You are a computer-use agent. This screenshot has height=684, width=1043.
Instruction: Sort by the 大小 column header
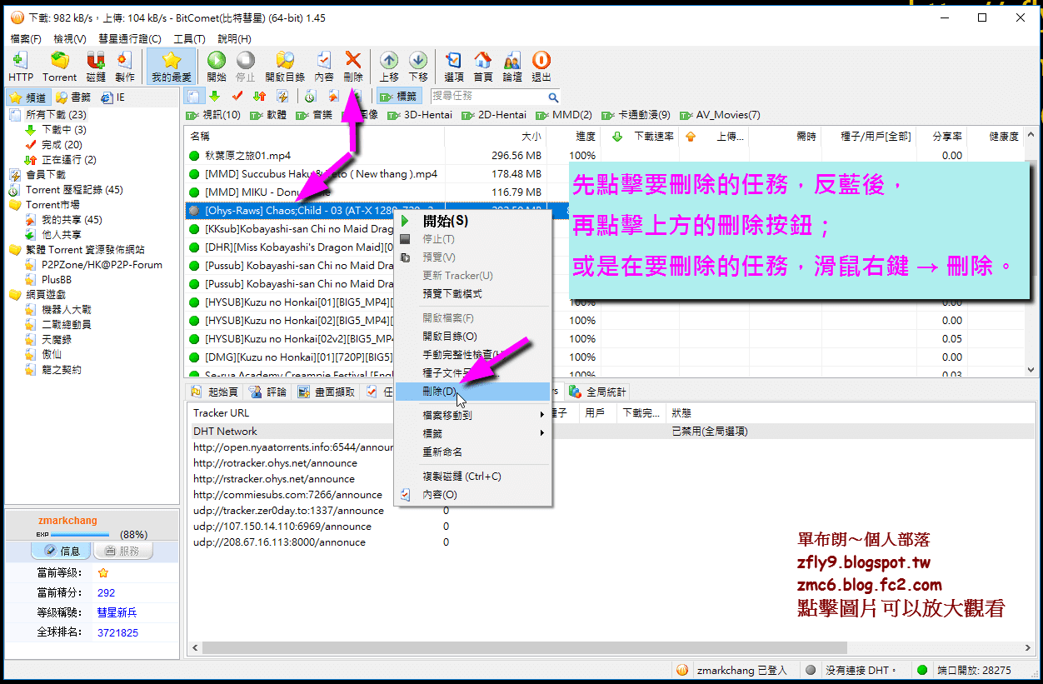click(495, 136)
